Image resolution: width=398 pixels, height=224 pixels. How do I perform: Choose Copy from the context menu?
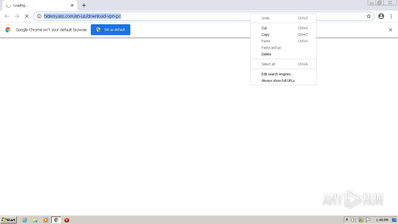[x=284, y=35]
